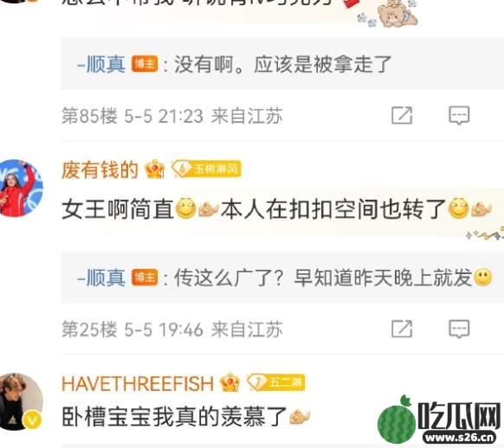
Task: Open HAVETHREEFISH profile avatar
Action: (x=21, y=401)
